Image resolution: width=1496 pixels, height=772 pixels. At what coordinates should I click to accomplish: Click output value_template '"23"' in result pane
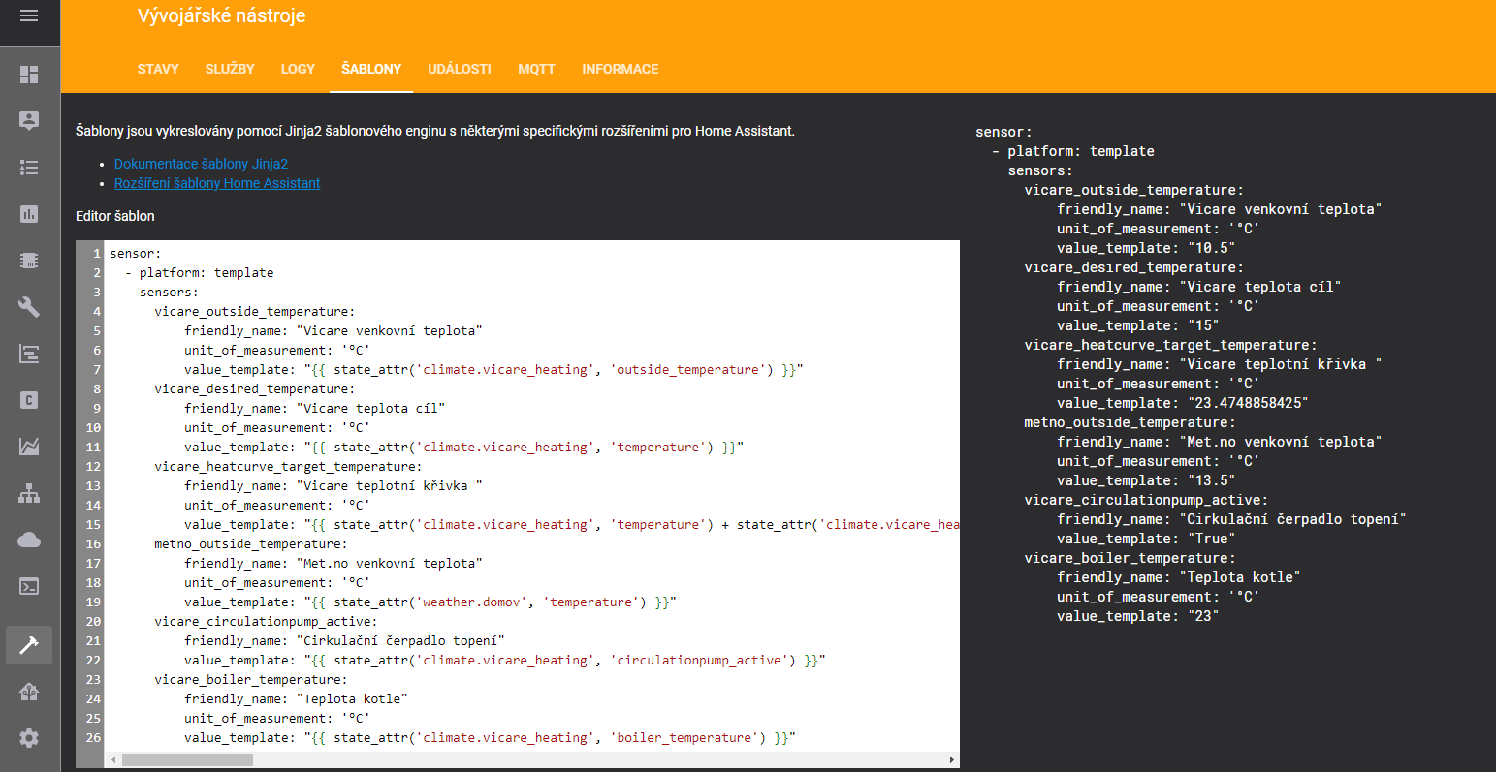(1204, 616)
